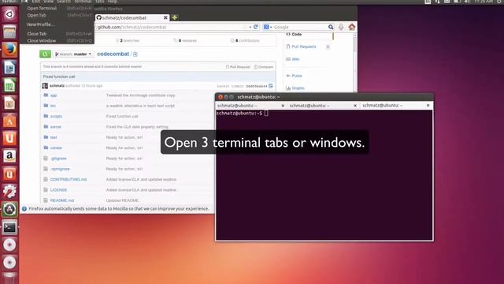Open the test folder link

(x=54, y=137)
